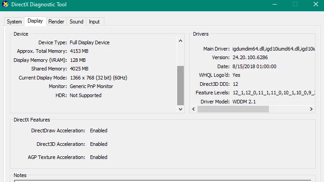
Task: Click the 'Device' group heading
Action: coord(21,34)
